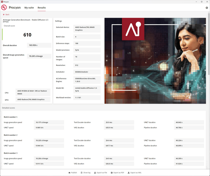Click the GPU value in the score panel
The image size is (210, 176).
tap(33, 99)
